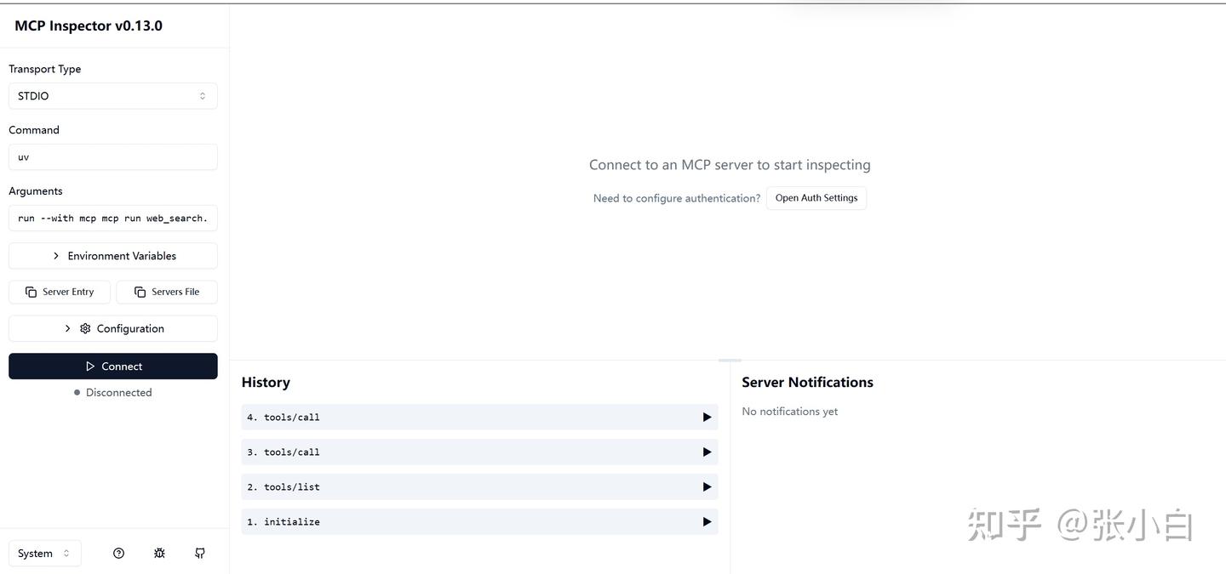Viewport: 1226px width, 574px height.
Task: Click the No notifications yet text
Action: click(790, 412)
